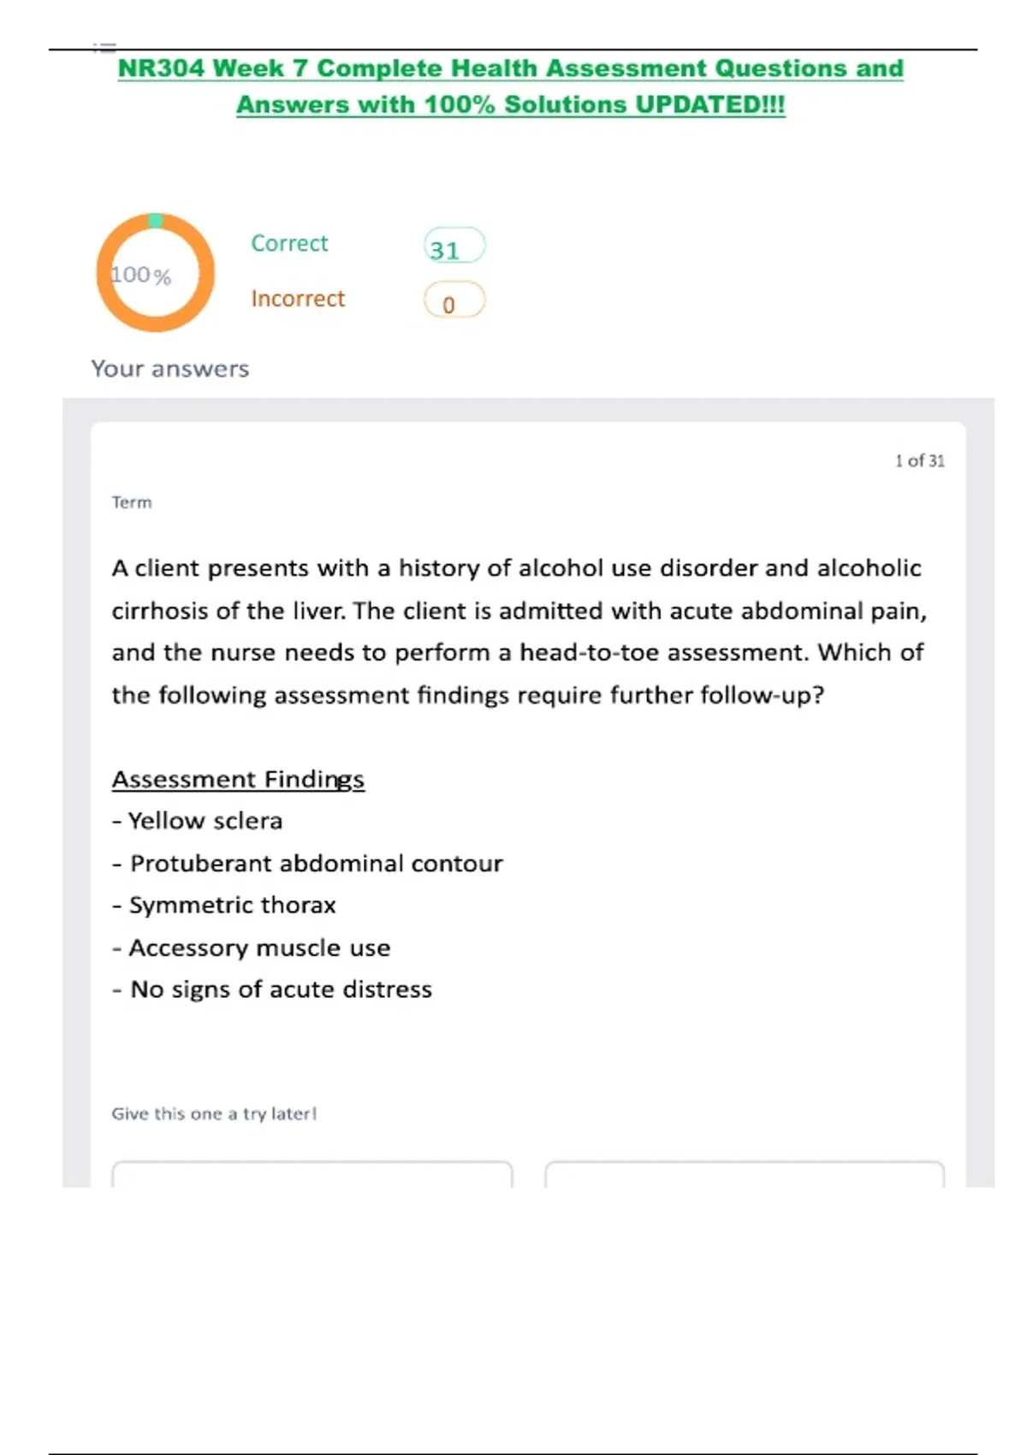
Task: Select the Correct label
Action: point(289,244)
